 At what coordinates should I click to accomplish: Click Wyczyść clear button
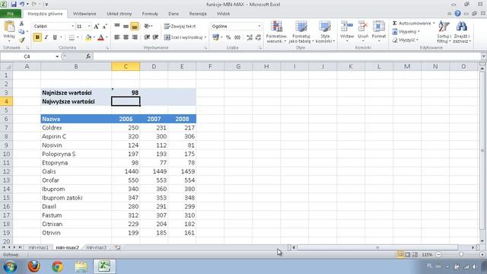(406, 40)
